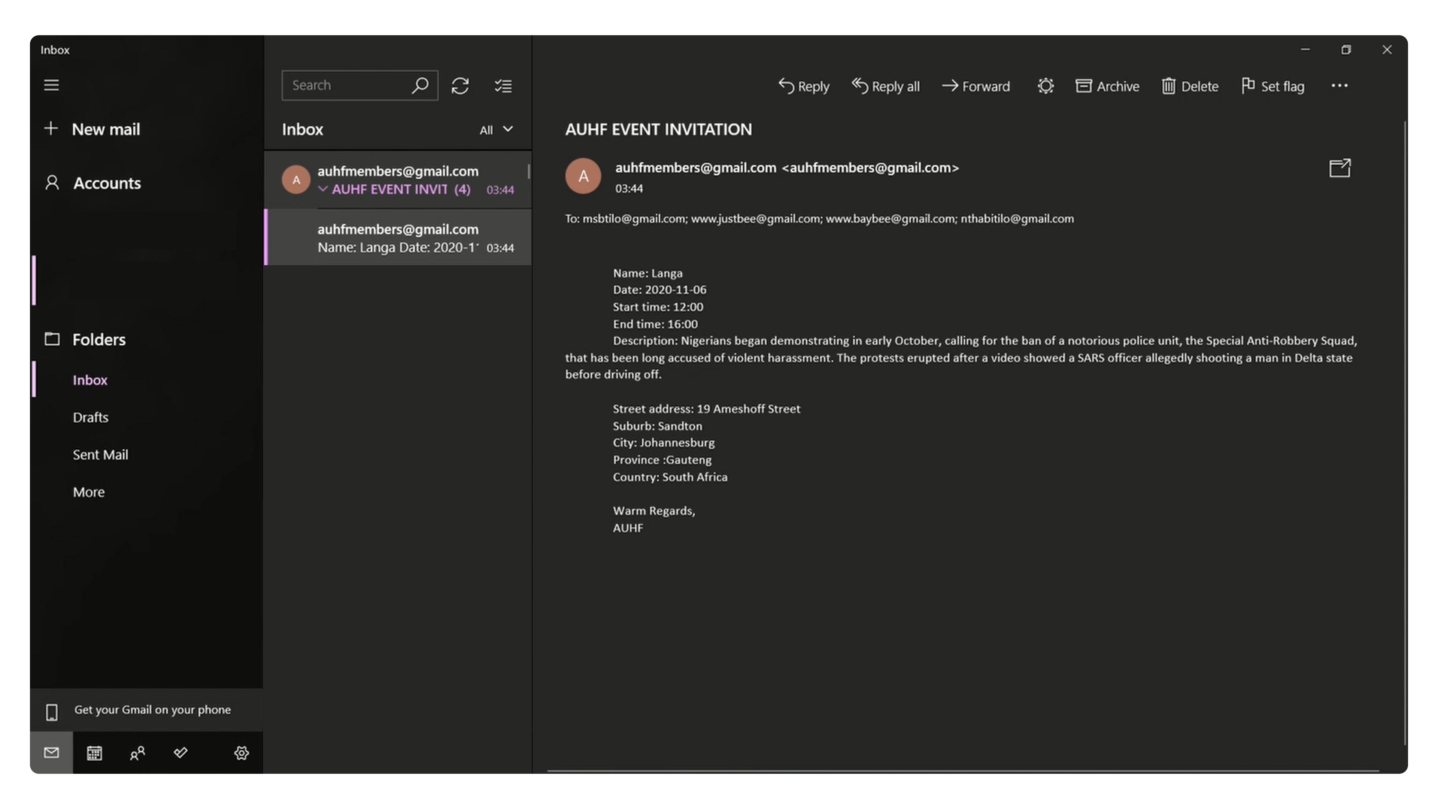1438x809 pixels.
Task: Collapse the AUHF EVENT INVIT conversation thread
Action: click(323, 189)
